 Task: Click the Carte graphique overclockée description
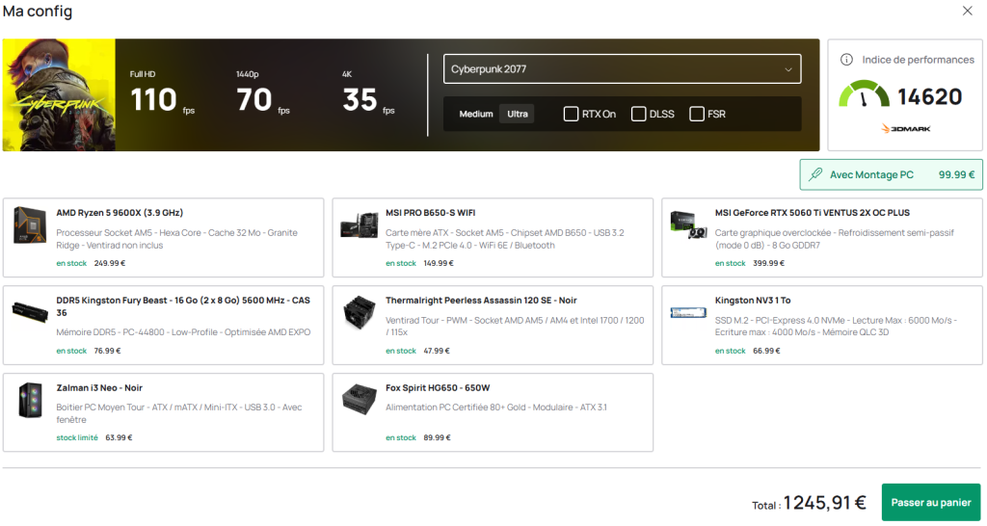[x=834, y=239]
